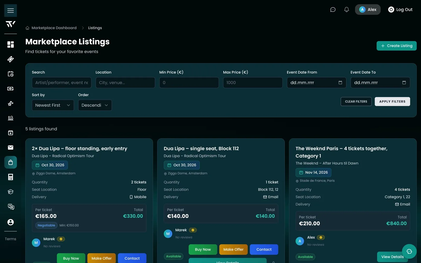Open the Event Date To calendar picker
Screen dimensions: 421x263
pos(404,83)
